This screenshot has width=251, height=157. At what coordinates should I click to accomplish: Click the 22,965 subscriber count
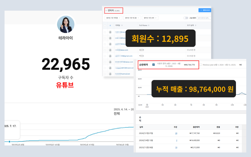[x=66, y=64]
